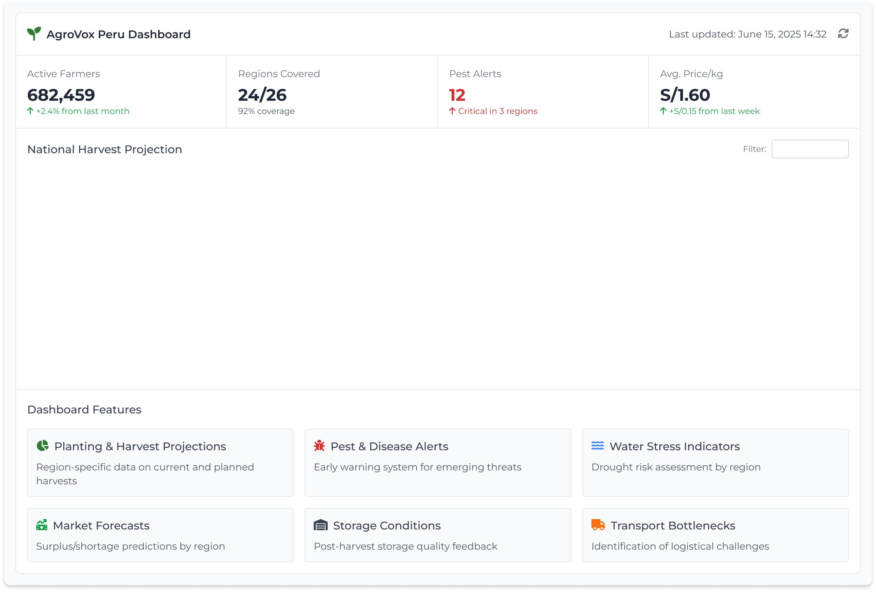Click the red bug pest icon
Viewport: 876px width, 592px height.
coord(319,446)
